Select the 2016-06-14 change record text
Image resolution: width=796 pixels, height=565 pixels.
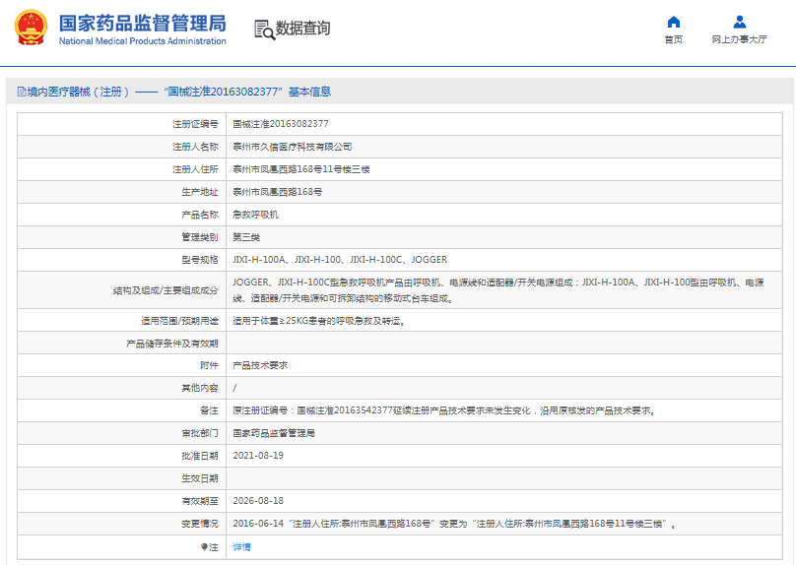[x=454, y=524]
